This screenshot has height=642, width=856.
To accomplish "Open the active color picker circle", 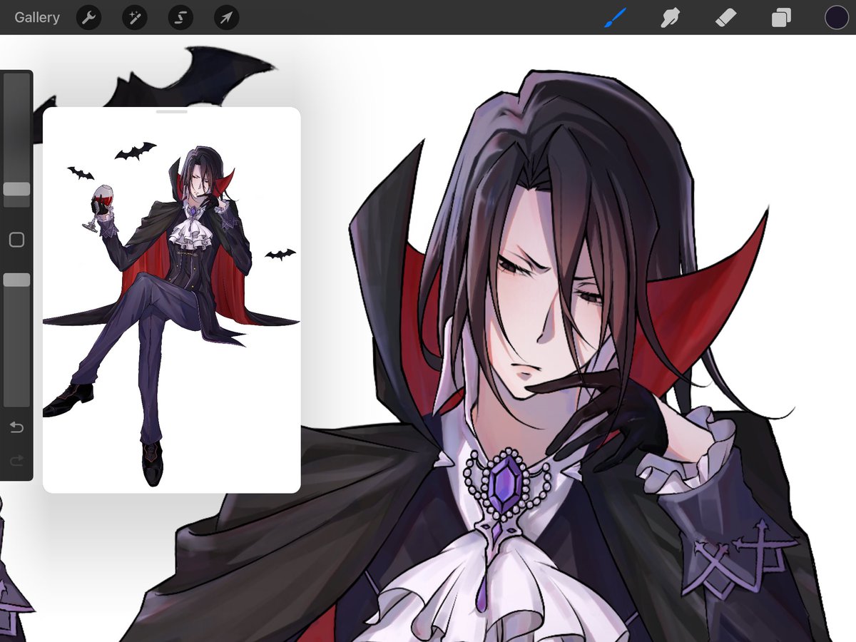I will click(836, 17).
